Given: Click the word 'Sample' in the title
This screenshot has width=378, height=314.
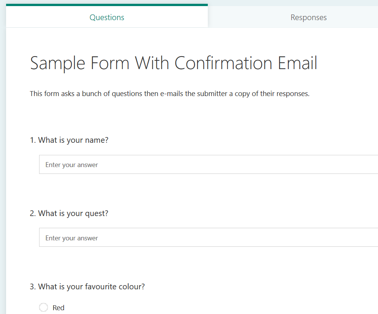Looking at the screenshot, I should pyautogui.click(x=58, y=63).
